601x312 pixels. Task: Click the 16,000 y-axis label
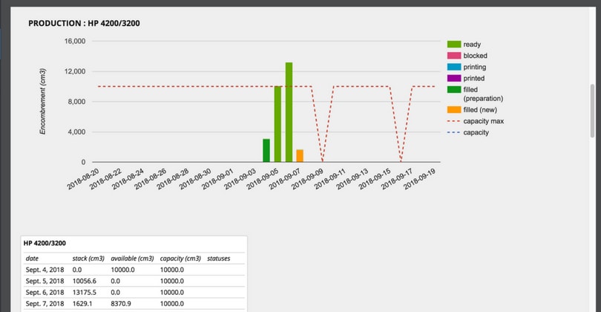click(75, 42)
